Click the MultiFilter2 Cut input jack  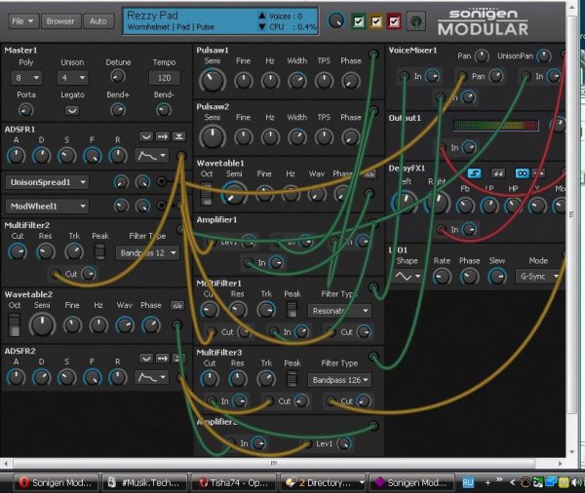[x=56, y=274]
